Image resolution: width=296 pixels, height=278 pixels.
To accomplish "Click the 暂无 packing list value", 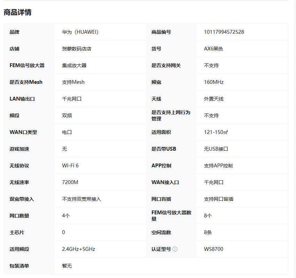I will 67,266.
